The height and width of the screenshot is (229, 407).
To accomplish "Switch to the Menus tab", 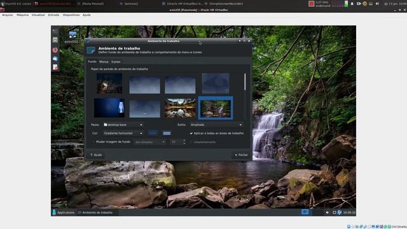I will (x=104, y=62).
